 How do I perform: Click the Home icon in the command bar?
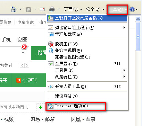coord(14,9)
